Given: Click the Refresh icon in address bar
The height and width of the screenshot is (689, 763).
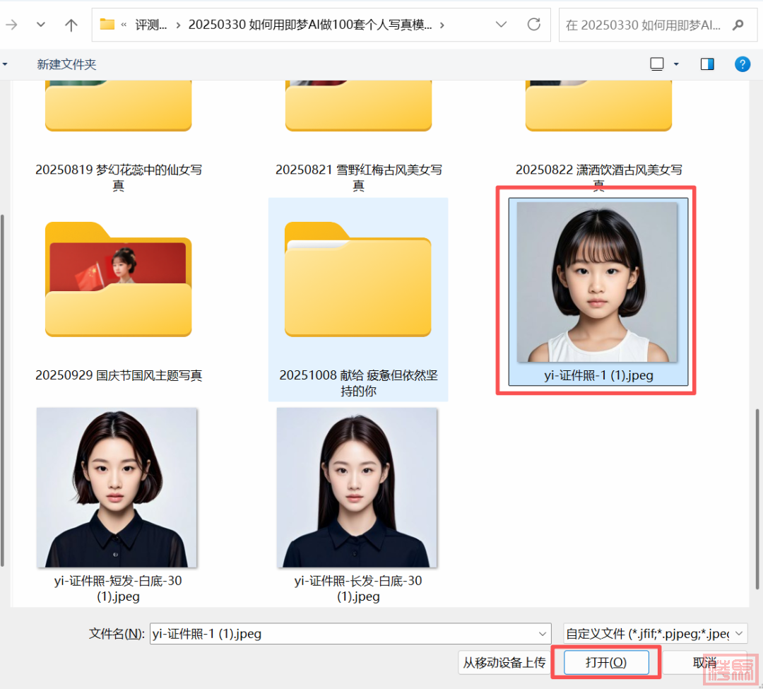Looking at the screenshot, I should click(x=534, y=25).
